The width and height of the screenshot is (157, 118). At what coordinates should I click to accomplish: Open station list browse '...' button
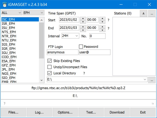(152, 13)
